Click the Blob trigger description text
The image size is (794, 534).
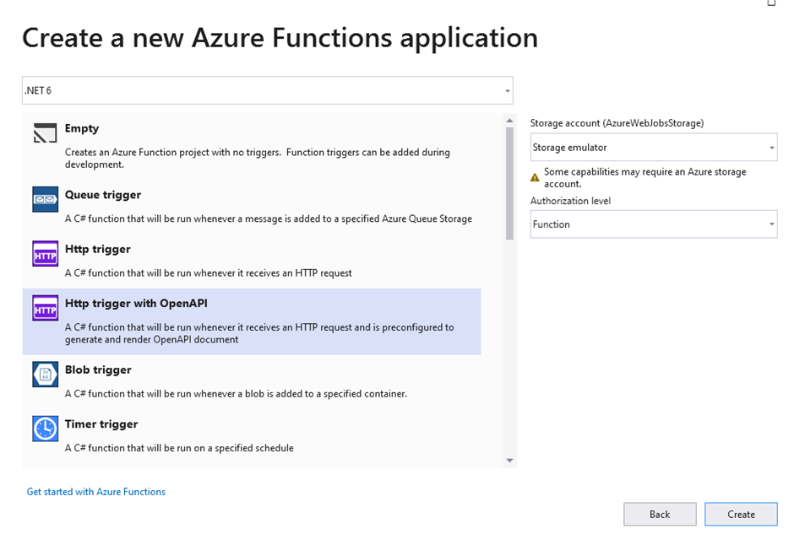pyautogui.click(x=236, y=393)
